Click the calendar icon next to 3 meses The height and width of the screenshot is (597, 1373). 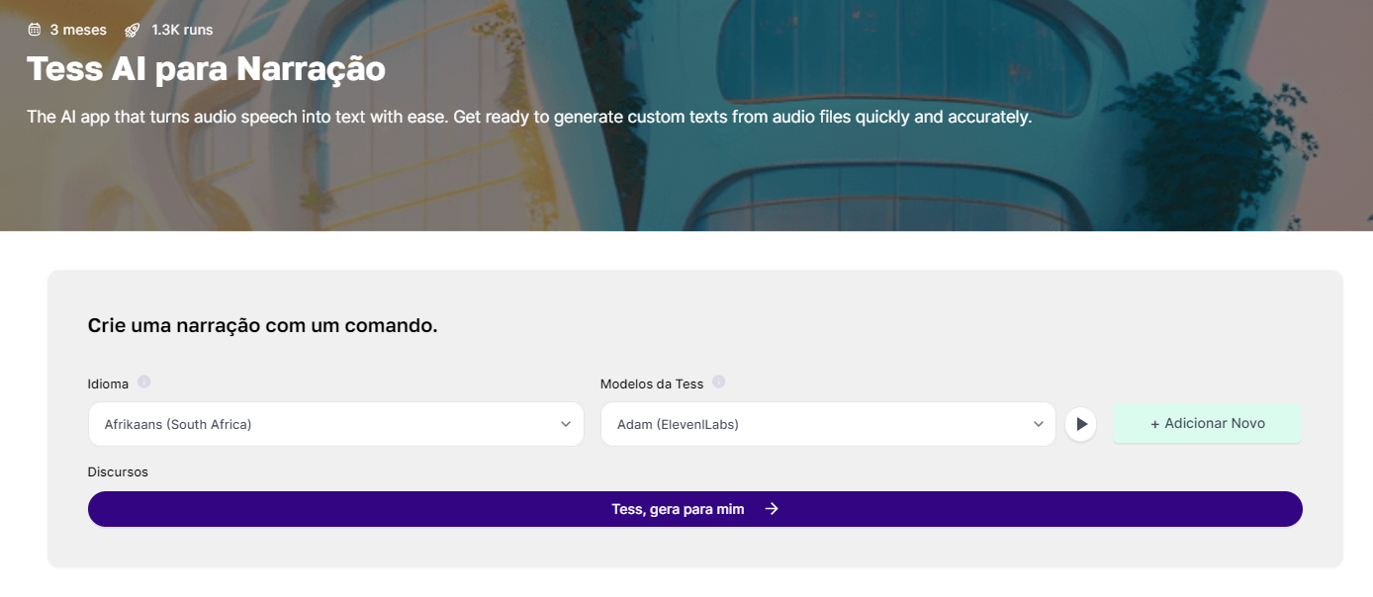35,30
